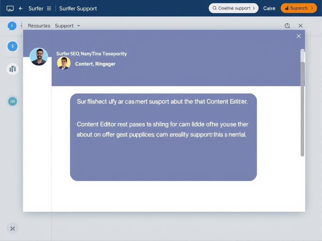Image resolution: width=322 pixels, height=241 pixels.
Task: Open the history clock icon near Support
Action: coord(287,25)
